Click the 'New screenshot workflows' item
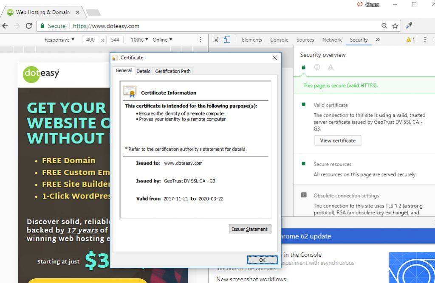The width and height of the screenshot is (435, 283). coord(251,279)
